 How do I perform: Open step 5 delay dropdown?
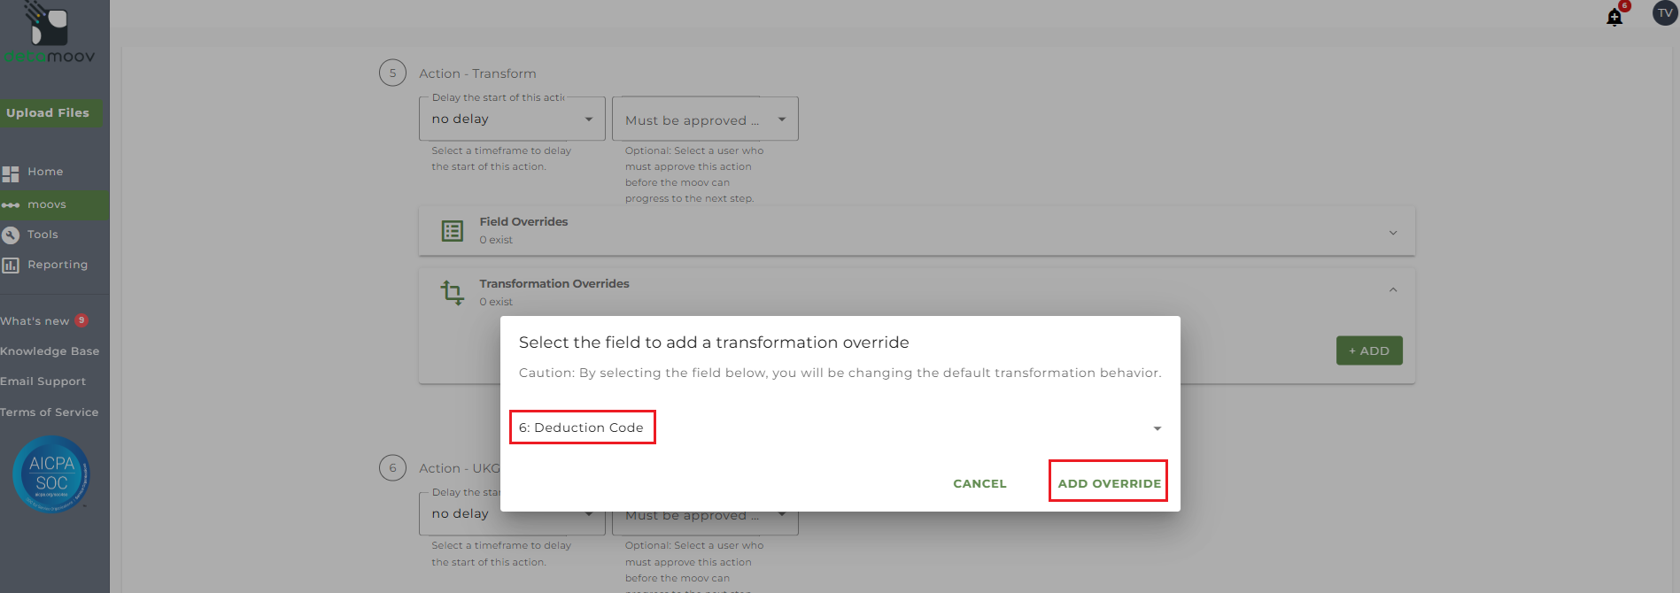pos(512,119)
